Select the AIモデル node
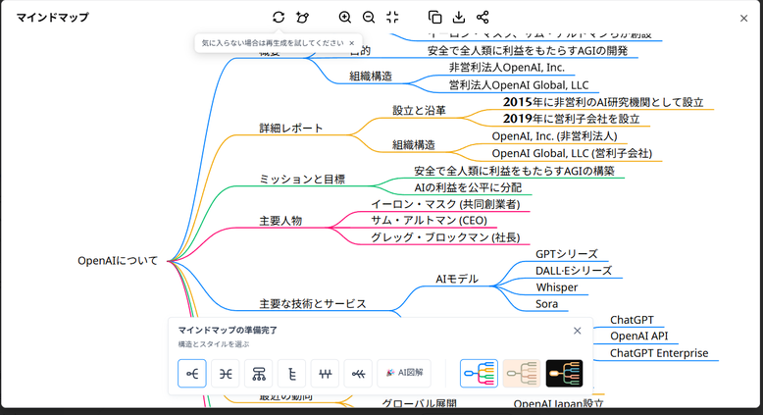Image resolution: width=763 pixels, height=415 pixels. (x=456, y=279)
